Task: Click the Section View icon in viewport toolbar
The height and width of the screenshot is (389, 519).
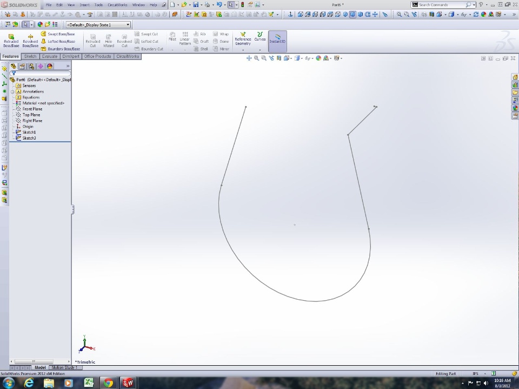Action: [x=279, y=58]
